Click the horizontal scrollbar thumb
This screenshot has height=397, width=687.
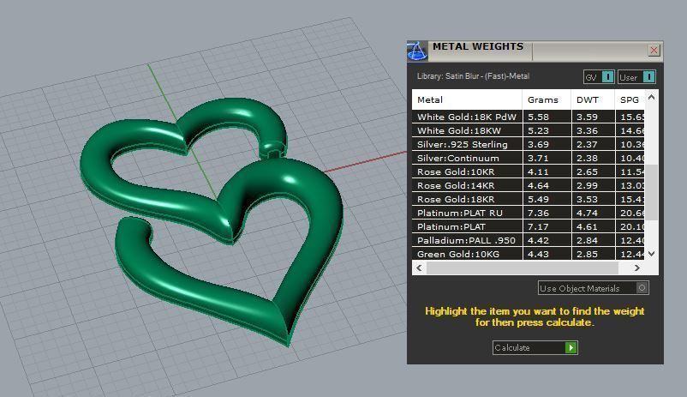pos(523,268)
